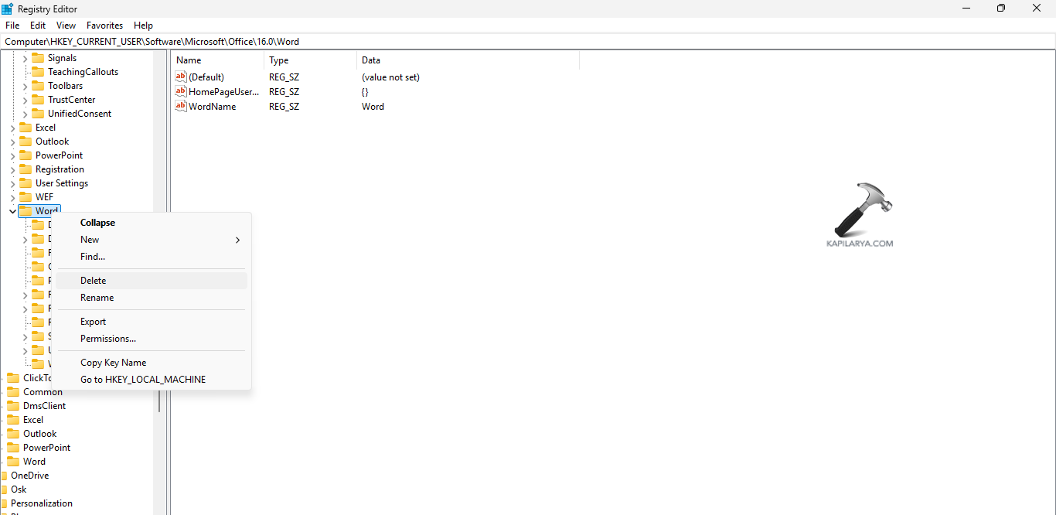Click the OneDrive folder in tree

tap(29, 476)
